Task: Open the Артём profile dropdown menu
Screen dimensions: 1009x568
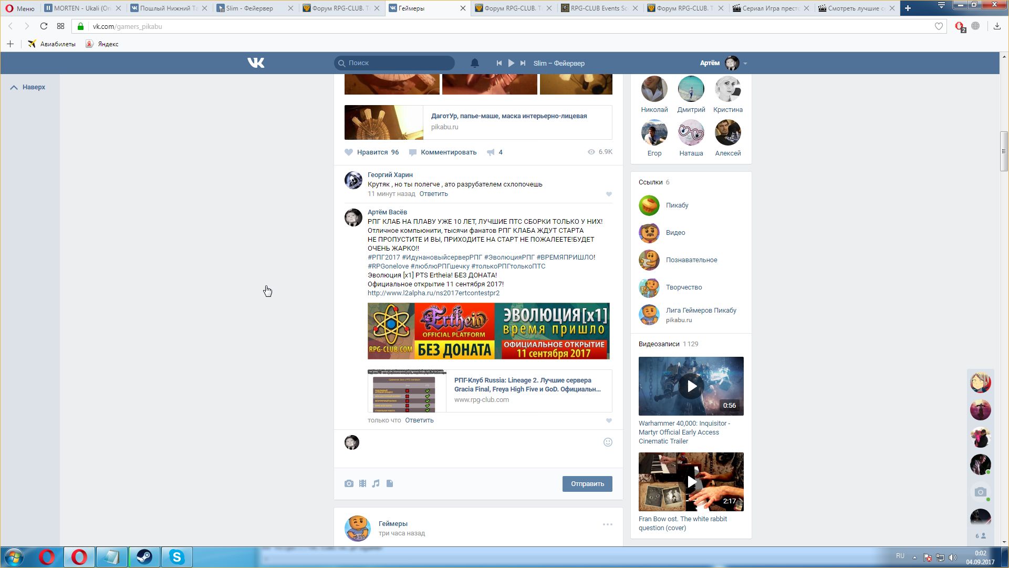Action: tap(723, 63)
